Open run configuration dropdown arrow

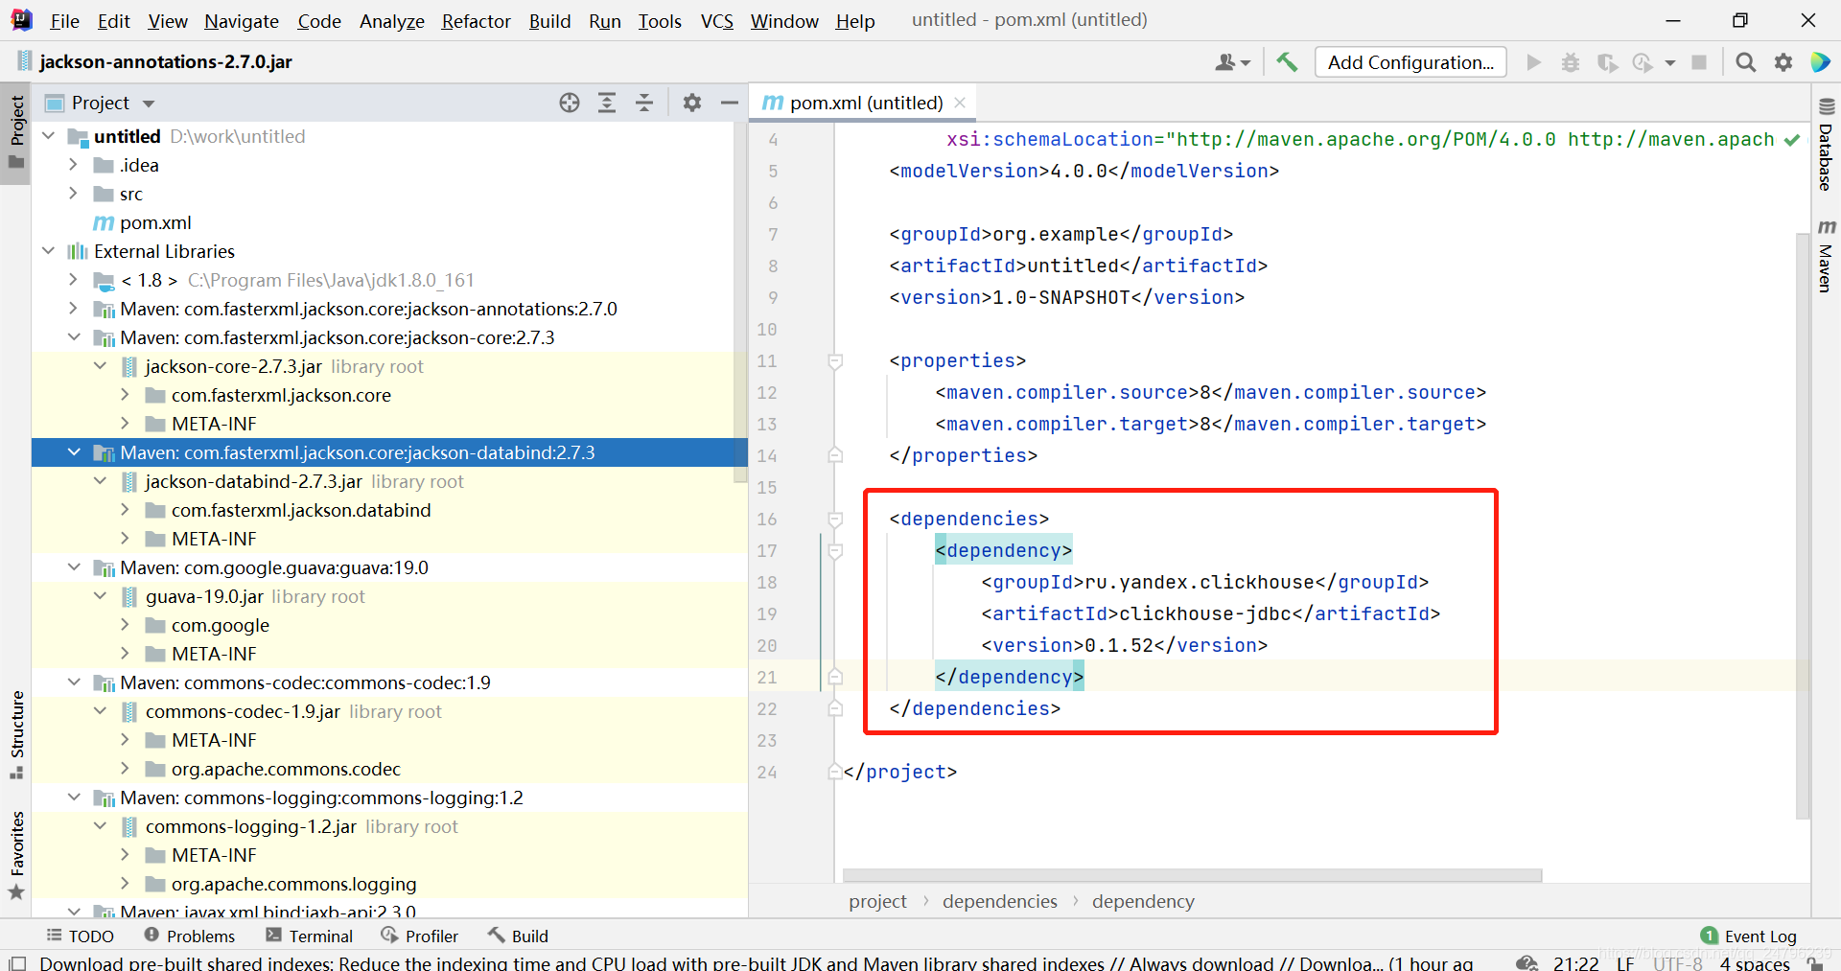(1670, 62)
